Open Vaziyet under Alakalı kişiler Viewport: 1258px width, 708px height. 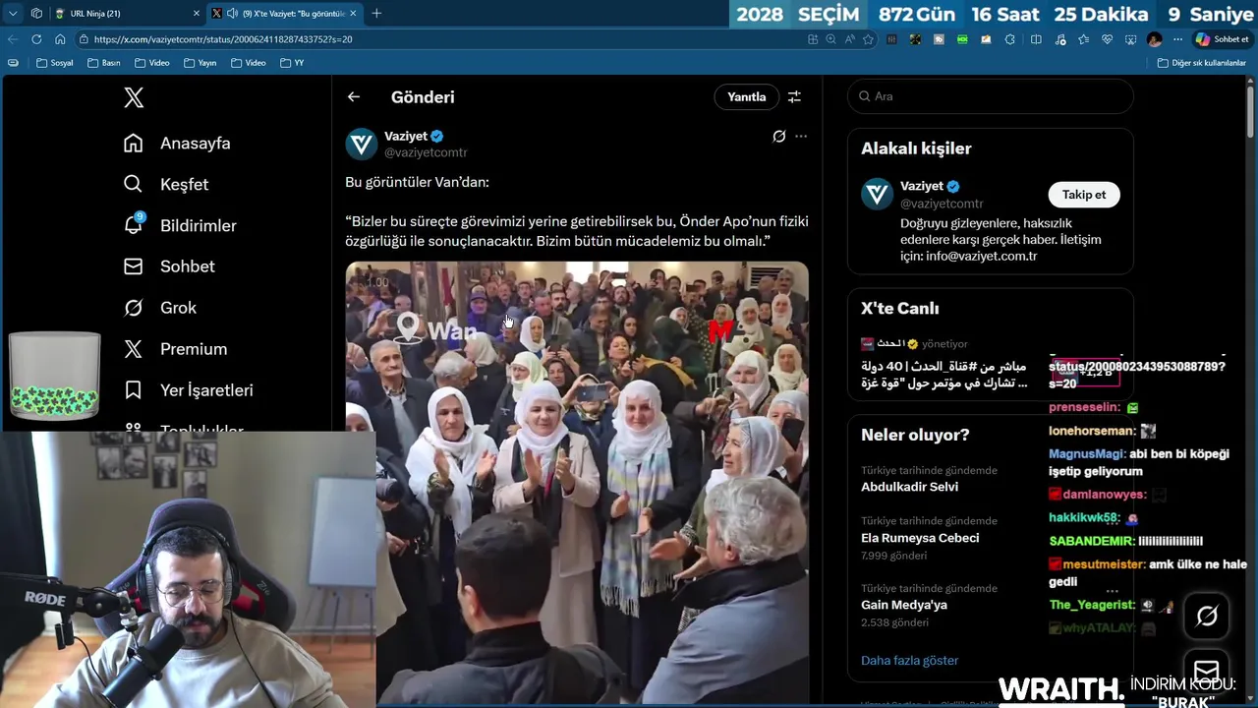pos(922,186)
